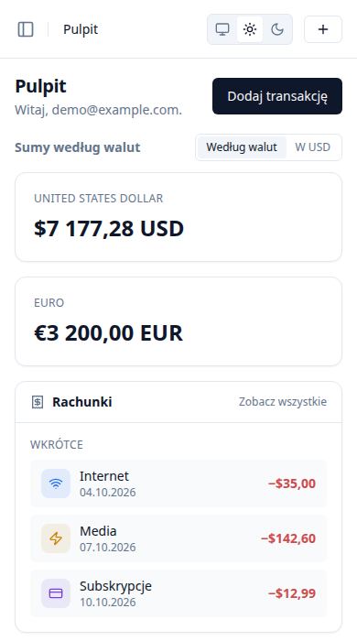Open the Internet bill row
This screenshot has height=641, width=357.
(x=178, y=483)
